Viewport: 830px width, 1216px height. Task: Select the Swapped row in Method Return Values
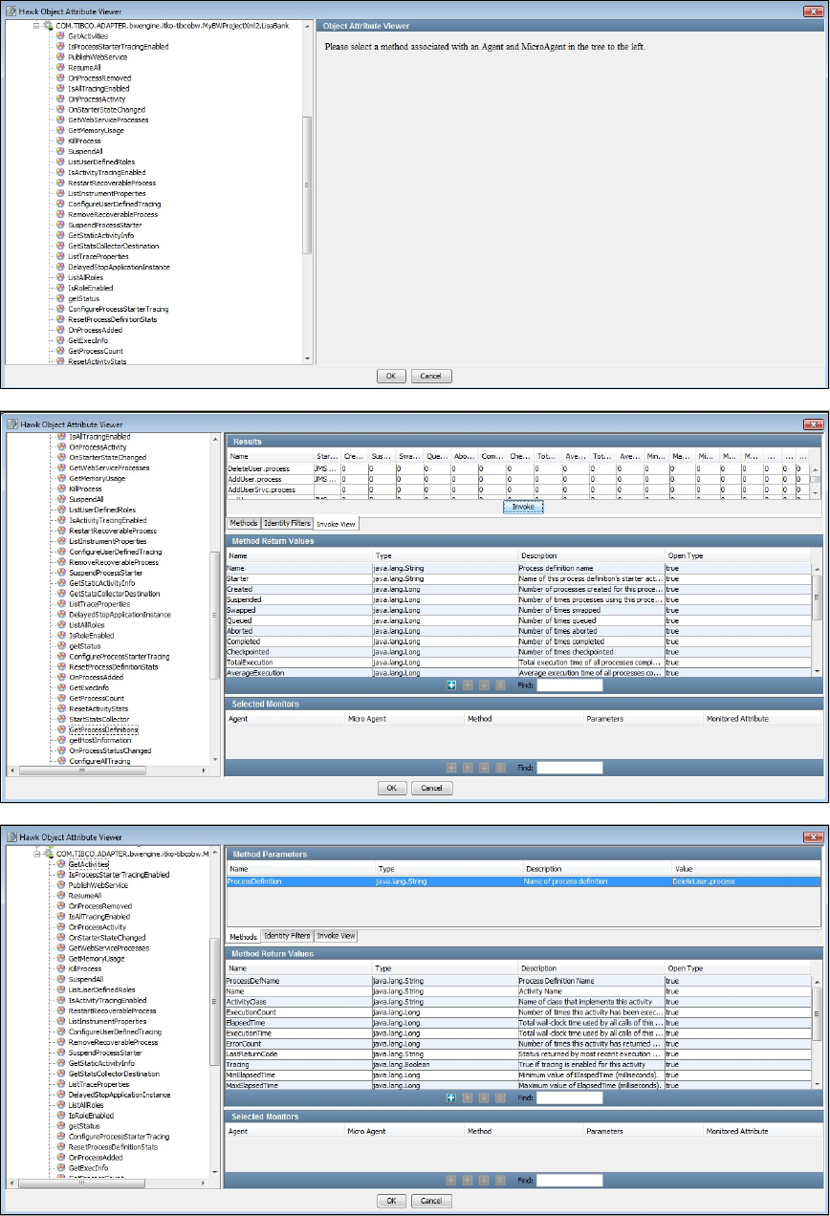tap(518, 610)
